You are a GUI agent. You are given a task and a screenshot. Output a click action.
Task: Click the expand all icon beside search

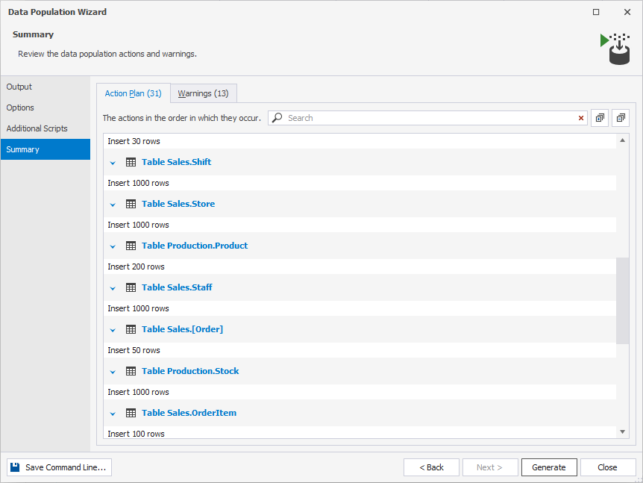pos(600,118)
